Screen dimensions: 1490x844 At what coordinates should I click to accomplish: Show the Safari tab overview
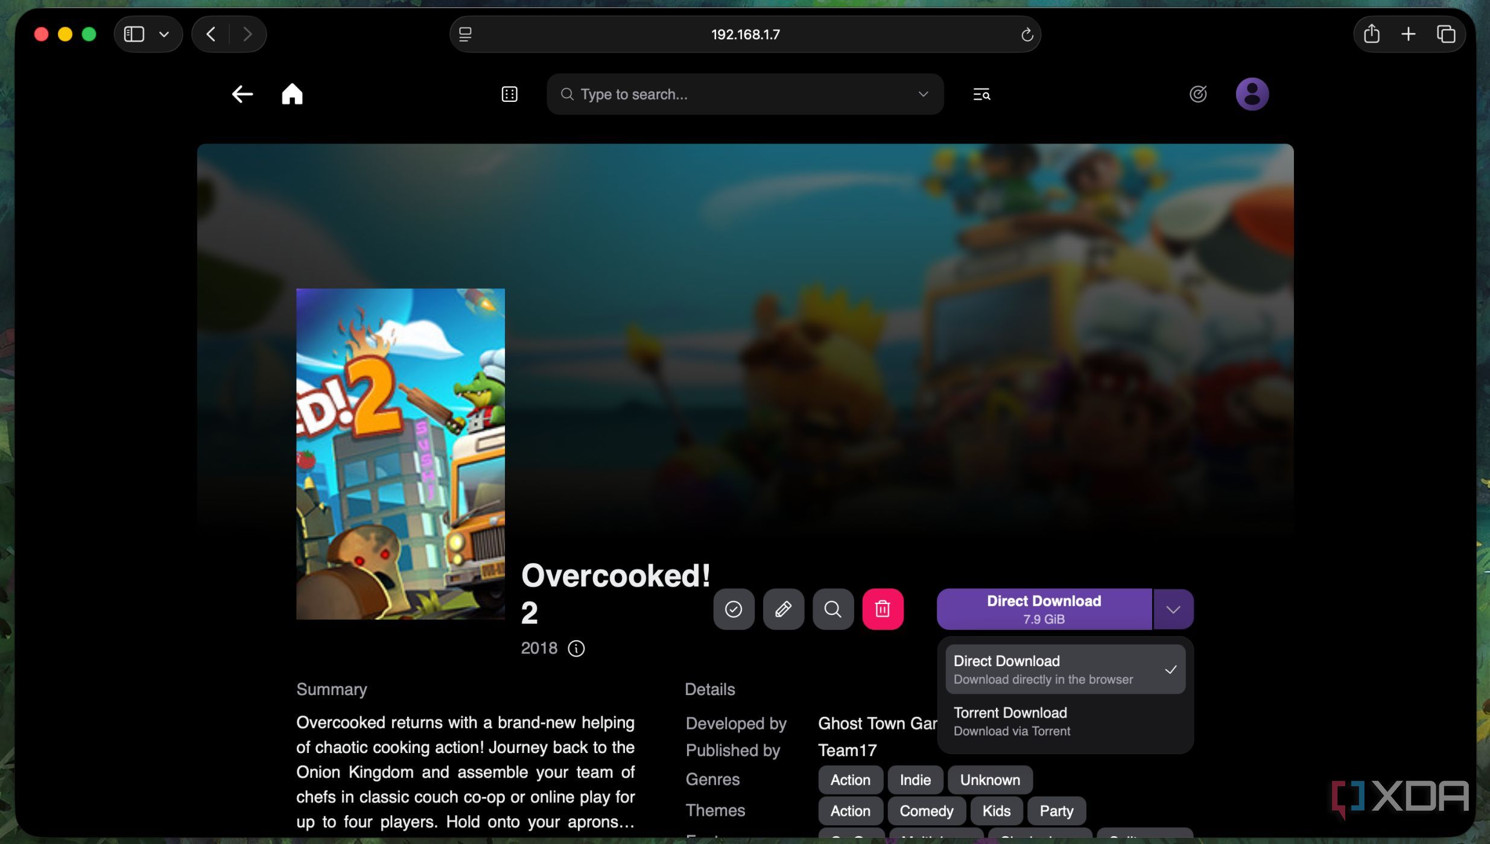coord(1445,34)
